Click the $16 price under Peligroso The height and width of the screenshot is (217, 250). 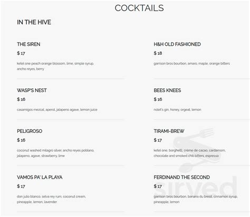tap(21, 140)
